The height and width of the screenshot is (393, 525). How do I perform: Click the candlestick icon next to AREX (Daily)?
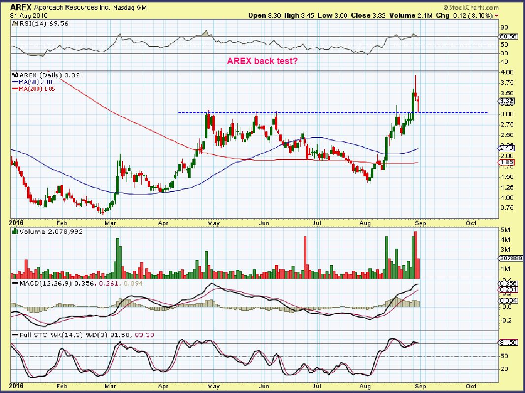pyautogui.click(x=15, y=75)
